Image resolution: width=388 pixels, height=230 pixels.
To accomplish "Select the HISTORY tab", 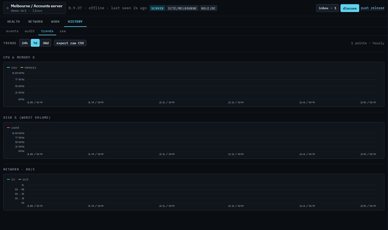I will click(x=75, y=22).
